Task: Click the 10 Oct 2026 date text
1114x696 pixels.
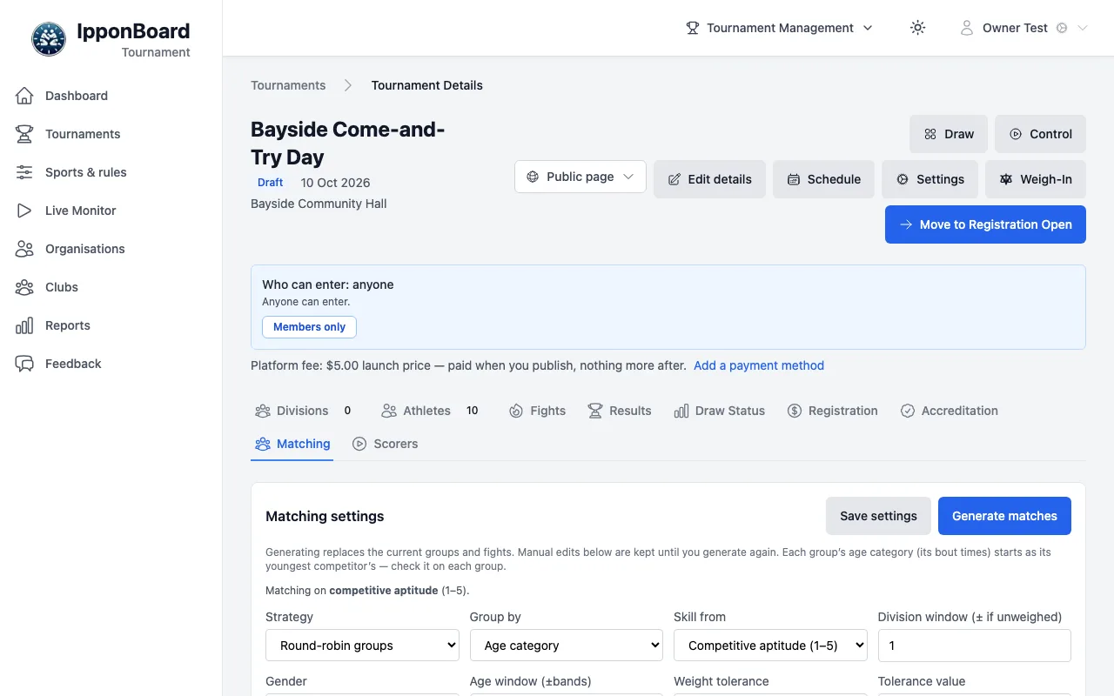Action: point(335,183)
